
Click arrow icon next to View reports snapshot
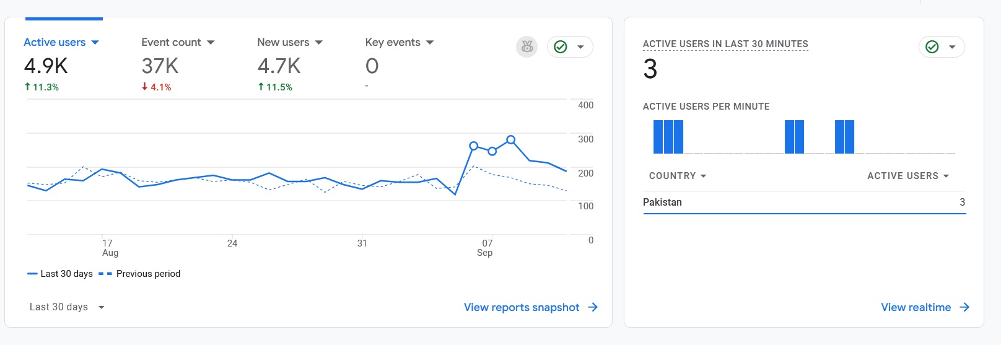593,307
